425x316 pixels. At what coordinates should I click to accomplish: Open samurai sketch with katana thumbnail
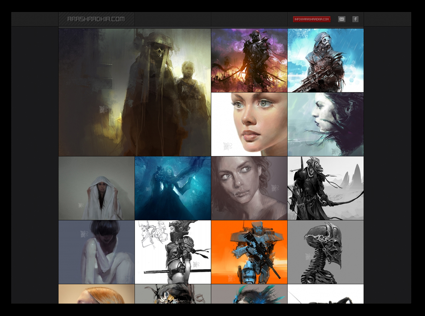coord(173,252)
